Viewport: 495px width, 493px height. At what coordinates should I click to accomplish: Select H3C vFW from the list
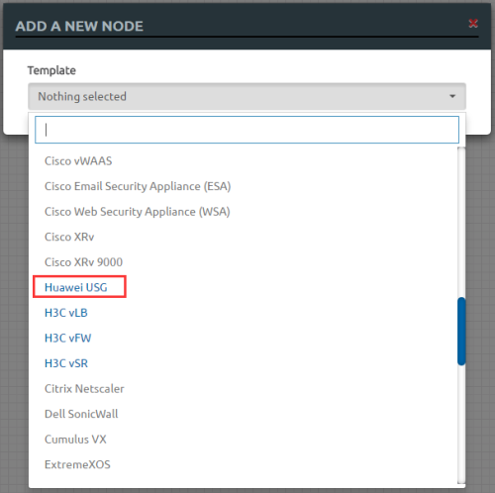(x=68, y=339)
